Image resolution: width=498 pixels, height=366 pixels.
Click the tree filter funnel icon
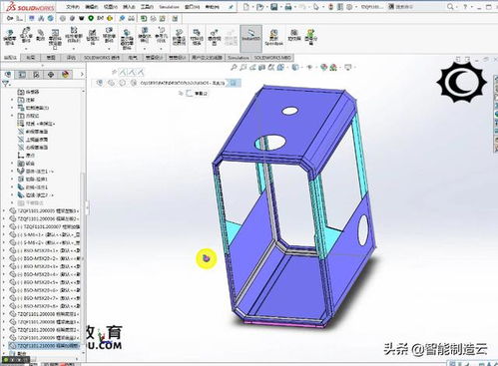click(6, 84)
